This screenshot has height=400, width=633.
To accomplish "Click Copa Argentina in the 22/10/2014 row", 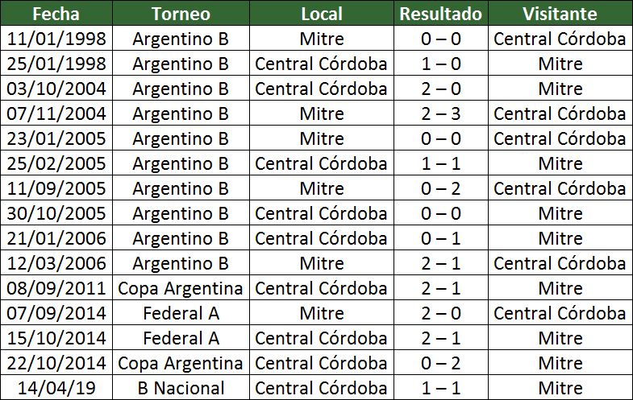I will pyautogui.click(x=180, y=363).
